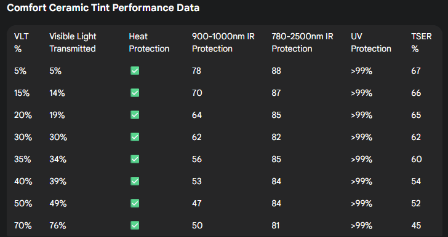Click the TSER % column header
This screenshot has height=237, width=448.
click(422, 42)
